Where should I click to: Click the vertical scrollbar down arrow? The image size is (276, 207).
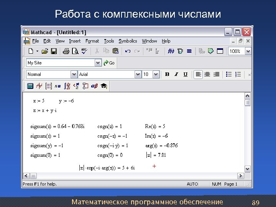click(x=247, y=169)
